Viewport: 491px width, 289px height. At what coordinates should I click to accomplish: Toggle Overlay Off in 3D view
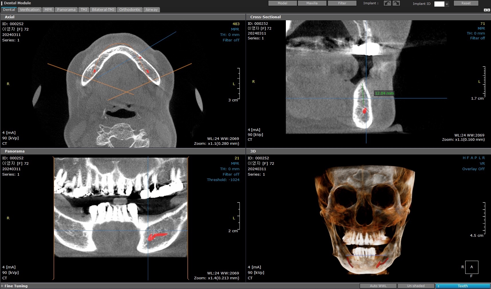click(x=473, y=169)
